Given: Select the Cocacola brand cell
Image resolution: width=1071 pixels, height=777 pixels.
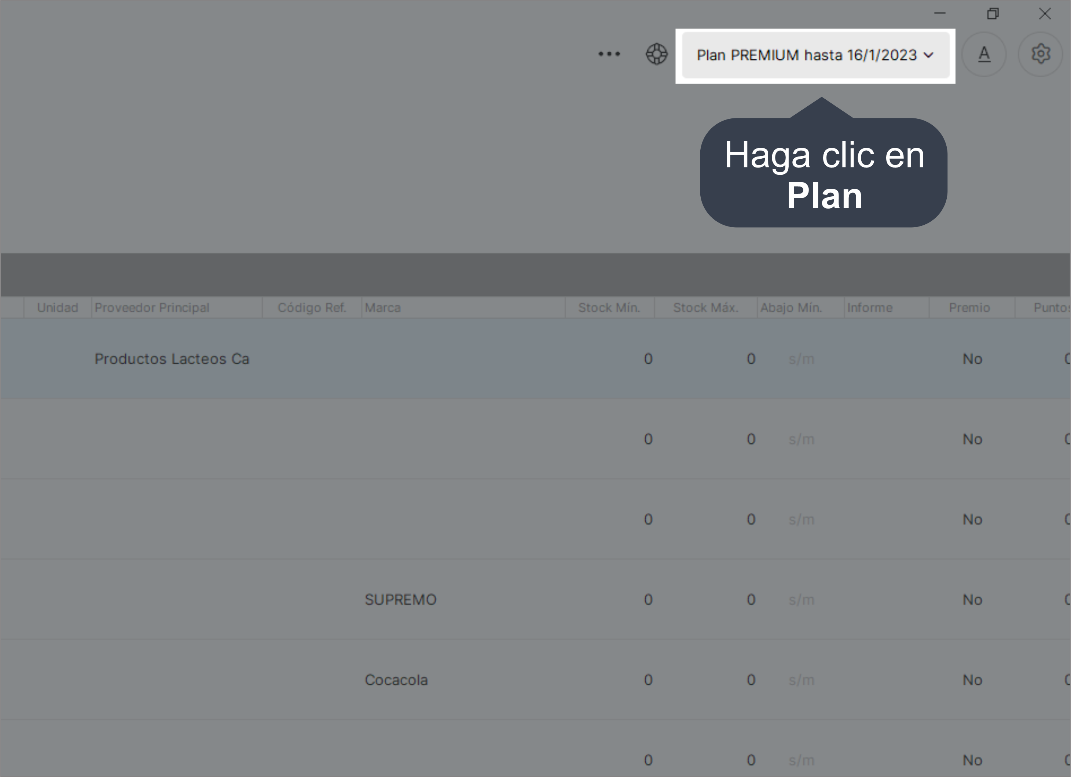Looking at the screenshot, I should (x=396, y=680).
